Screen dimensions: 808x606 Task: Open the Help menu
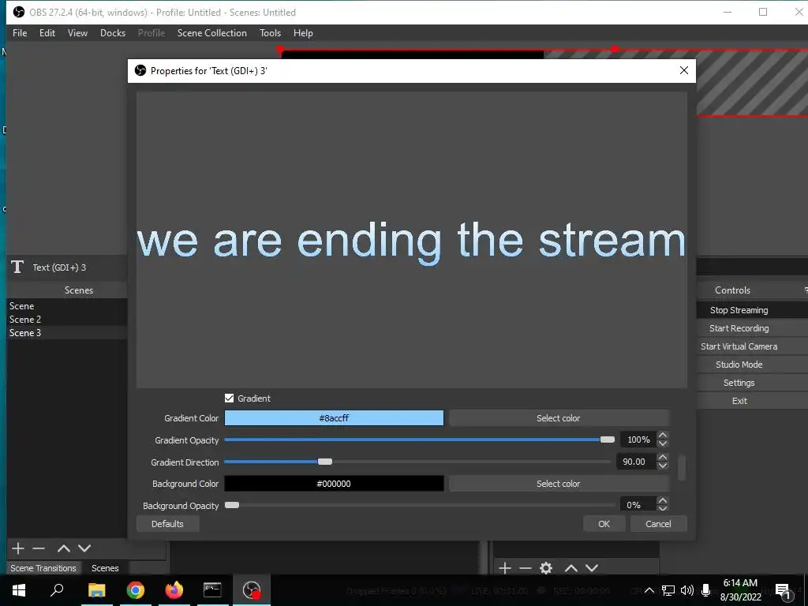[303, 33]
